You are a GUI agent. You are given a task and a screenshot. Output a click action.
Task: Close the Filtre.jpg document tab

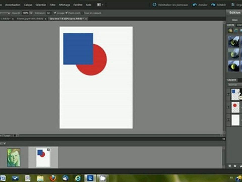(46, 19)
